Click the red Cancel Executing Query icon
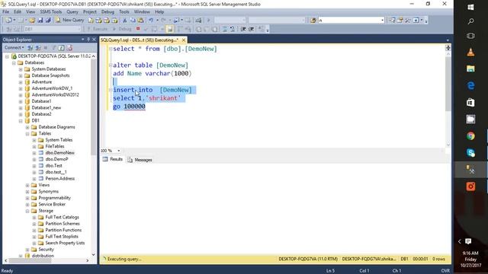This screenshot has width=488, height=274. tap(138, 29)
